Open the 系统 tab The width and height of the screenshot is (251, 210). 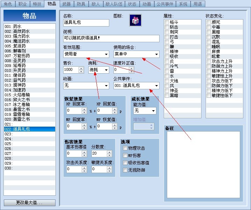coord(183,4)
